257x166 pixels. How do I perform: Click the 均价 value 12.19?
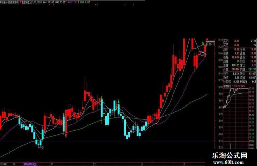(253, 61)
